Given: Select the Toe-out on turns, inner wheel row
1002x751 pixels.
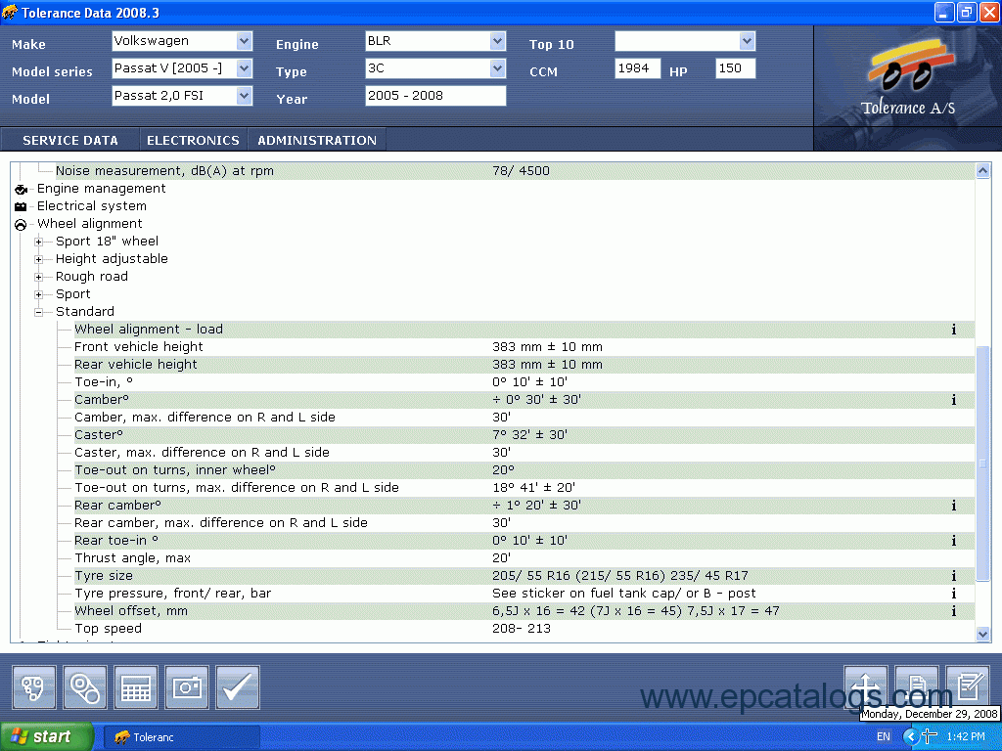Looking at the screenshot, I should point(524,470).
